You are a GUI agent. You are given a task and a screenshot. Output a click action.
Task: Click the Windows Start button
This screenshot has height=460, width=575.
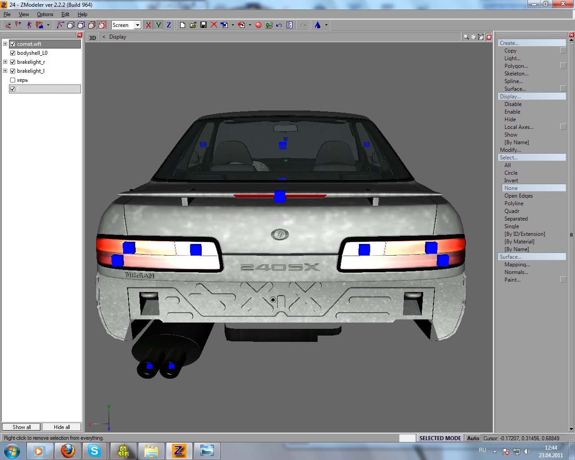[12, 451]
